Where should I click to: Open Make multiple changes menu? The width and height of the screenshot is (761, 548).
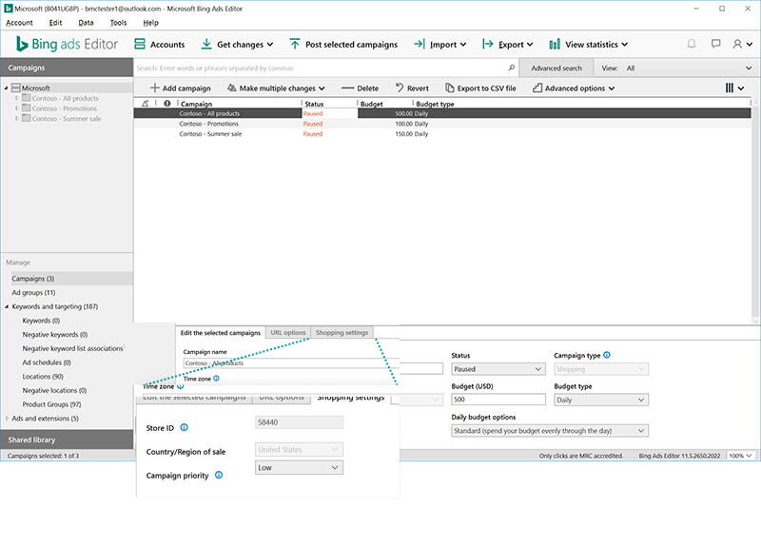(276, 88)
